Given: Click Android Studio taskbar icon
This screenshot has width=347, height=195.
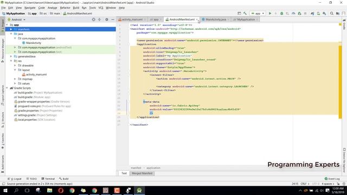Looking at the screenshot, I should [139, 190].
